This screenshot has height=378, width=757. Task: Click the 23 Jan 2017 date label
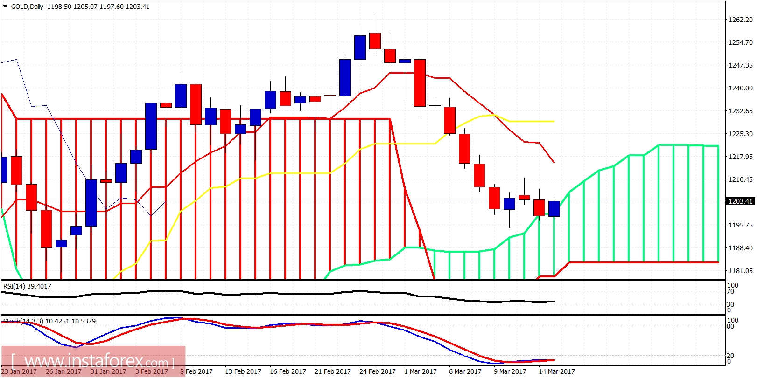pos(19,371)
